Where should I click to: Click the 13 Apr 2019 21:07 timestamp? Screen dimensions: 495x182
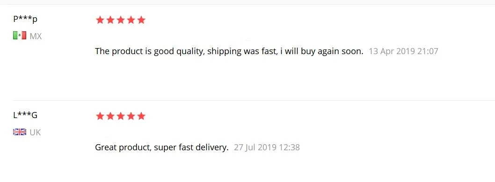pyautogui.click(x=403, y=51)
